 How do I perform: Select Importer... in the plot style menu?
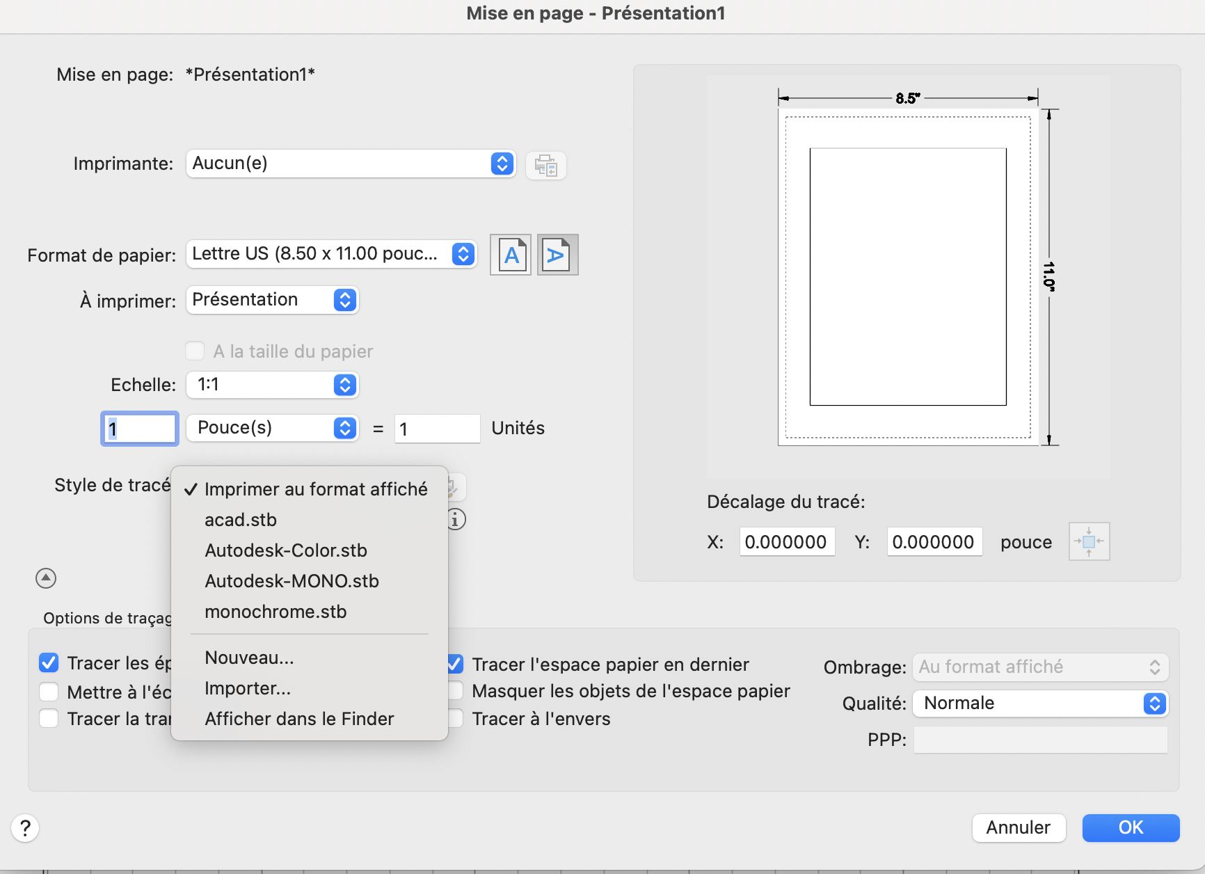pyautogui.click(x=310, y=688)
